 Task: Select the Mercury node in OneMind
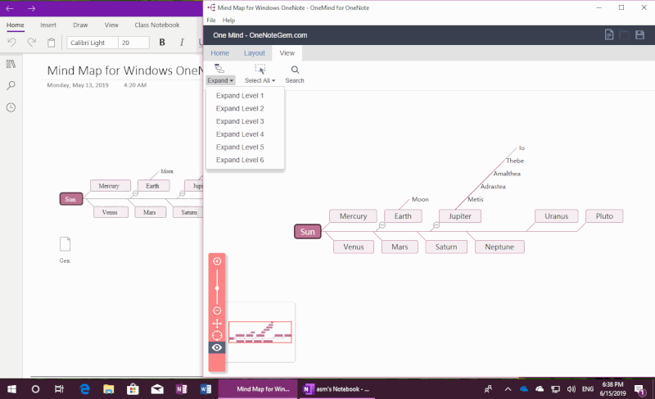click(353, 216)
